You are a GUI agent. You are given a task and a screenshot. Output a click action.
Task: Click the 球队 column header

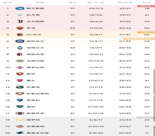(x=40, y=2)
